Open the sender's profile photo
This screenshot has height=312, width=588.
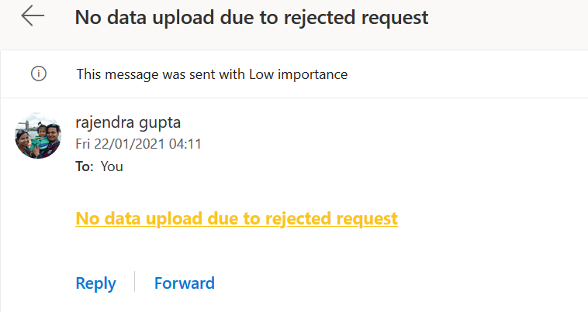pos(38,136)
